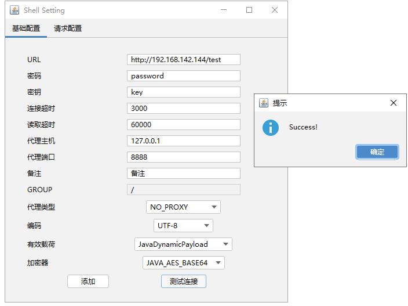Focus the URL input field
This screenshot has height=306, width=408.
tap(184, 59)
